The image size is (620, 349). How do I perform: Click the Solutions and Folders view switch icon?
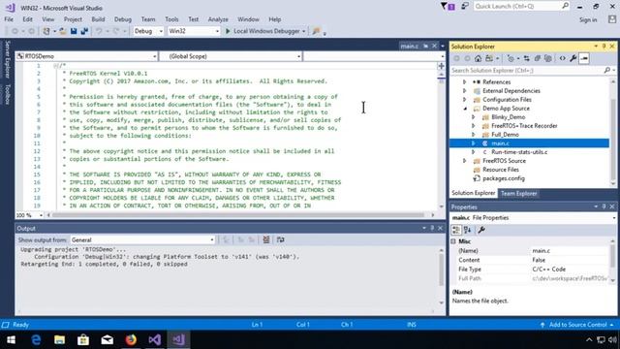(x=489, y=58)
